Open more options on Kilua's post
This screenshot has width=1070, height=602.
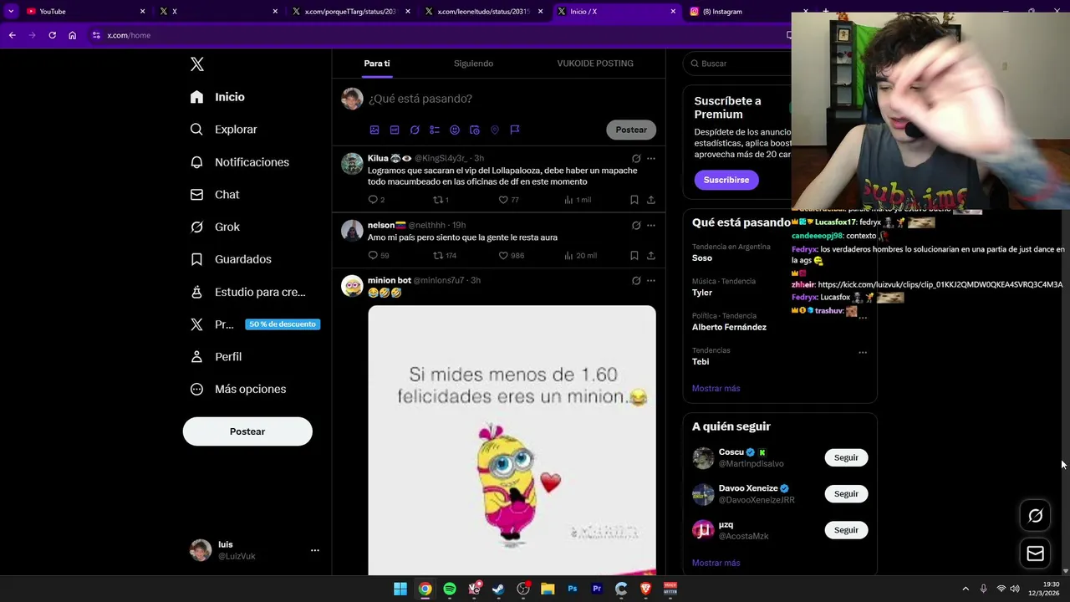point(651,158)
